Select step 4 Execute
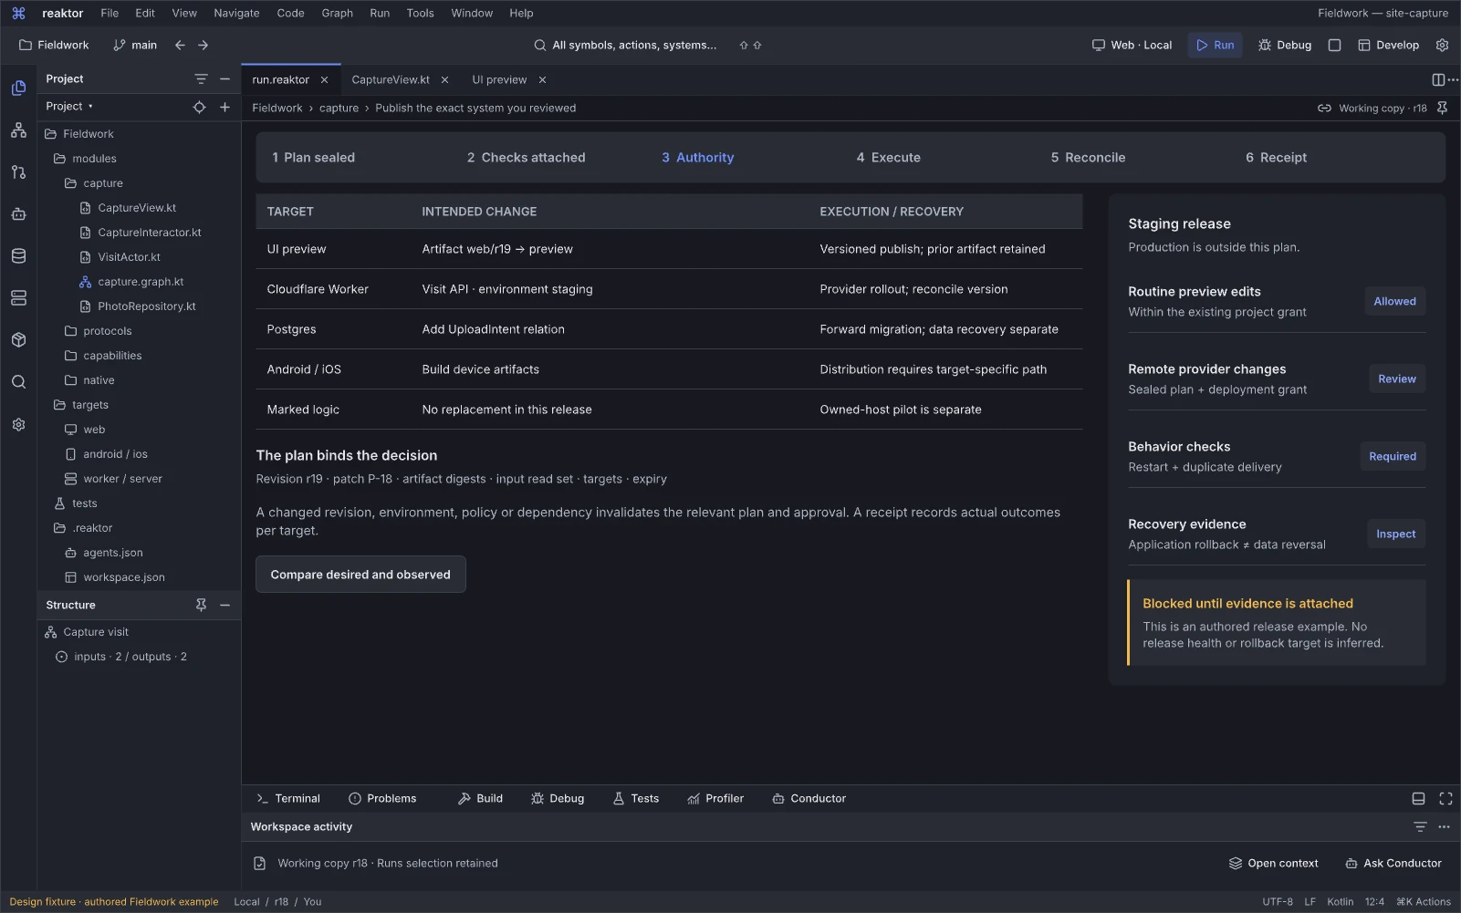1461x913 pixels. coord(888,158)
